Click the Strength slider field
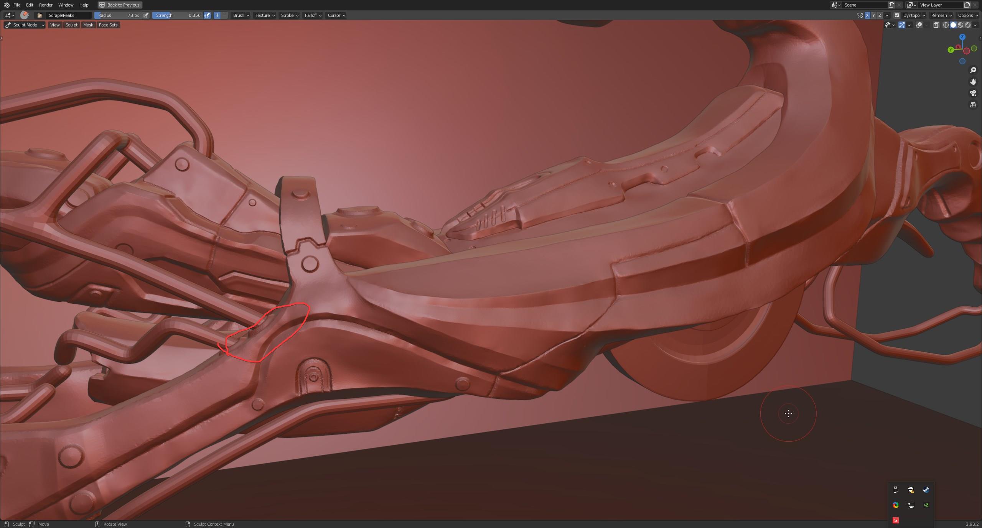Screen dimensions: 982x528 (178, 15)
